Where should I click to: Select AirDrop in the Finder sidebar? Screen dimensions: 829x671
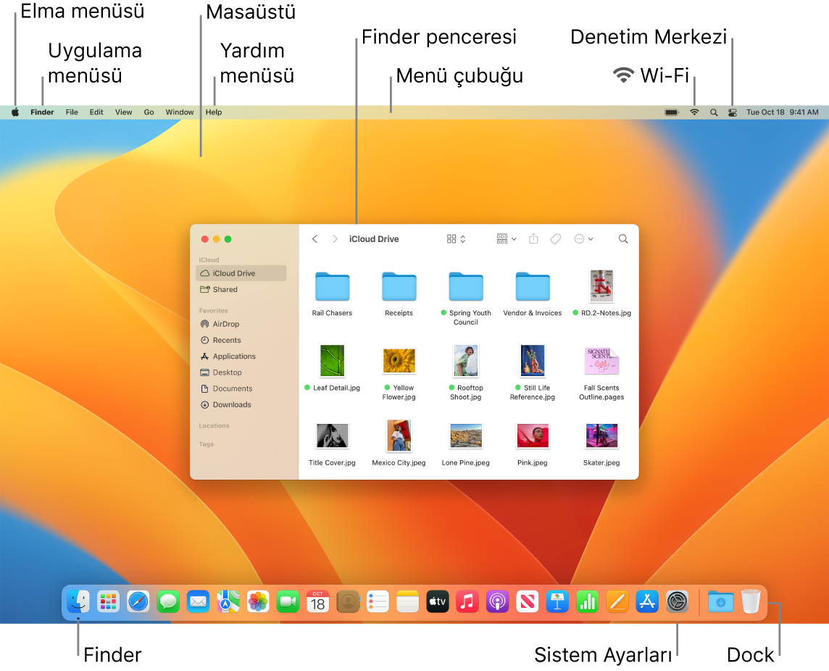click(225, 324)
